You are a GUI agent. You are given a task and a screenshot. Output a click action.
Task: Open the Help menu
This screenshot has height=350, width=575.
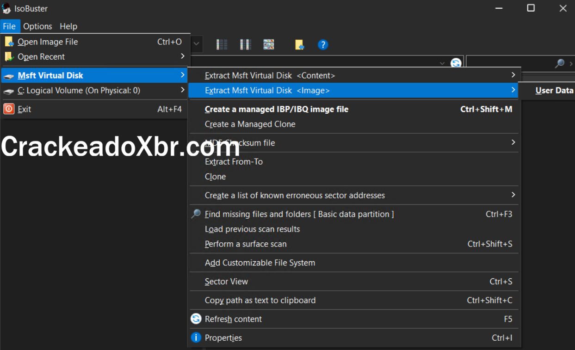tap(68, 26)
